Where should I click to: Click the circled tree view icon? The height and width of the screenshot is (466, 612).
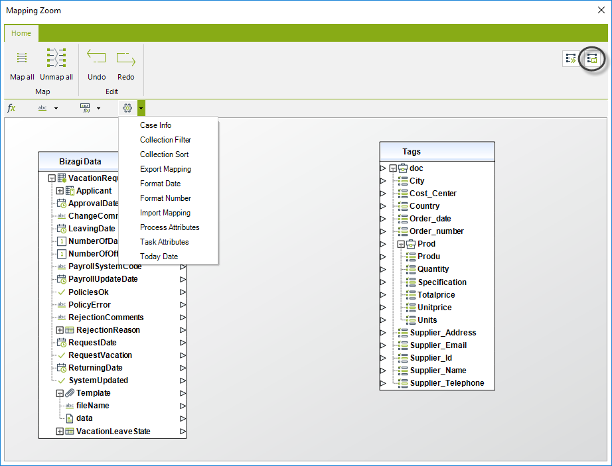coord(592,59)
